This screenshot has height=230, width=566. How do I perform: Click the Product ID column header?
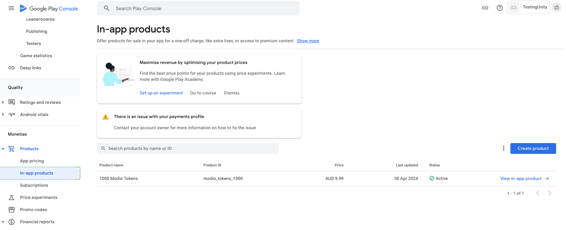click(x=212, y=165)
